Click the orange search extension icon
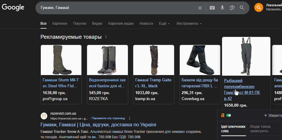 pyautogui.click(x=259, y=7)
